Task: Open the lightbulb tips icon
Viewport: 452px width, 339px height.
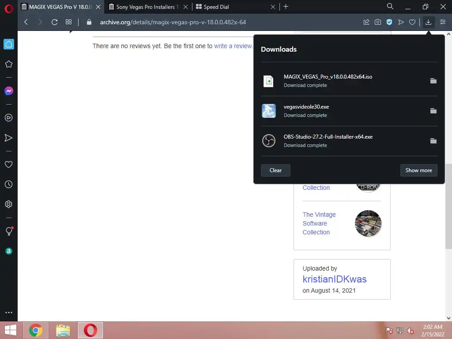Action: point(9,231)
